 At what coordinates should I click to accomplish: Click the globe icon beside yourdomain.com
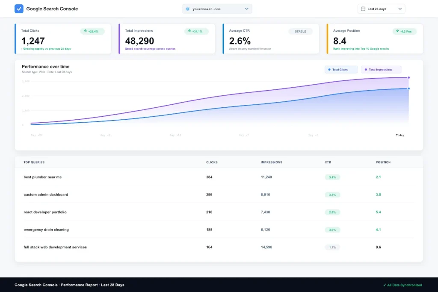[x=188, y=9]
